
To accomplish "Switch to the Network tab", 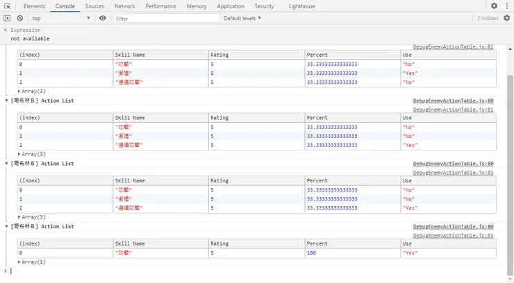I will tap(125, 6).
